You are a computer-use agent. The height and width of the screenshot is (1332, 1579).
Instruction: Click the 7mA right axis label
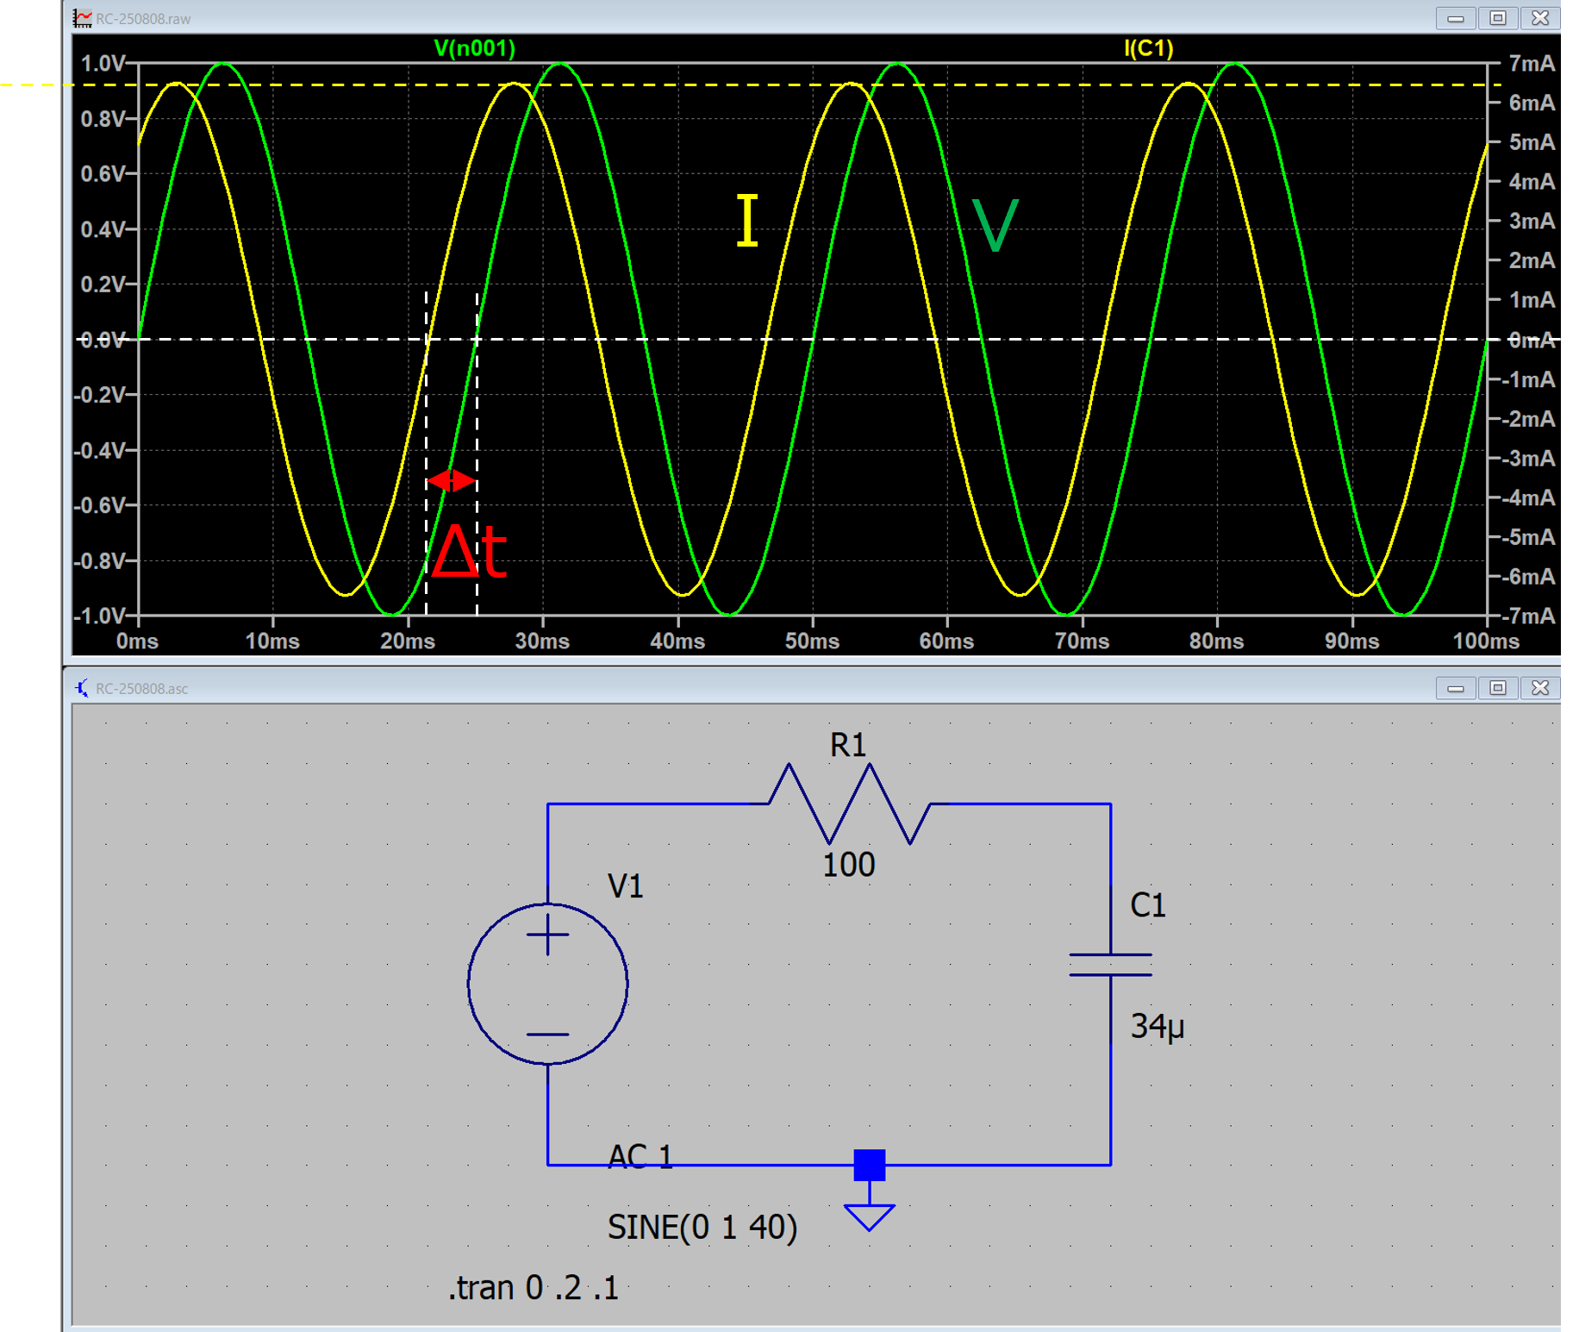1532,63
